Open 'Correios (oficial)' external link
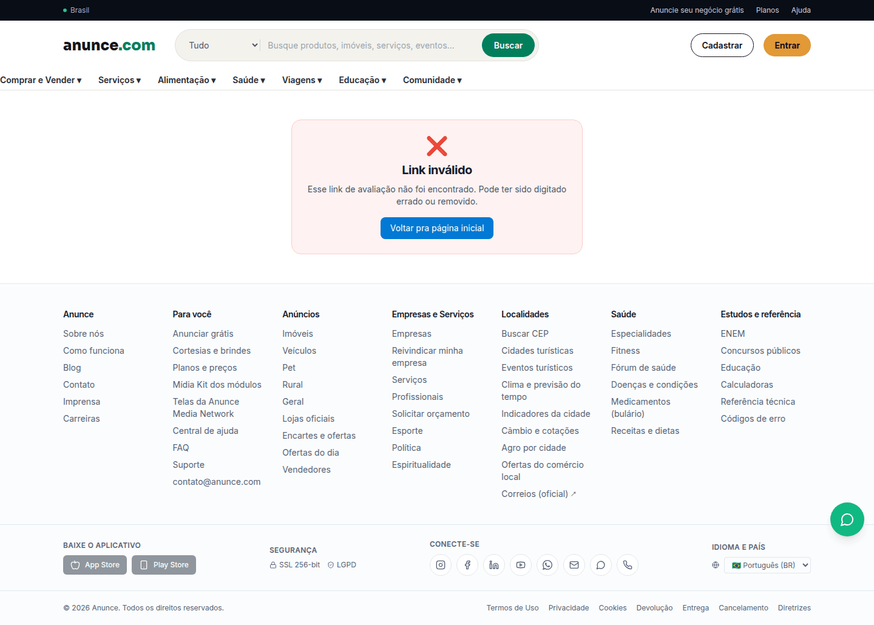Image resolution: width=874 pixels, height=625 pixels. click(x=539, y=494)
